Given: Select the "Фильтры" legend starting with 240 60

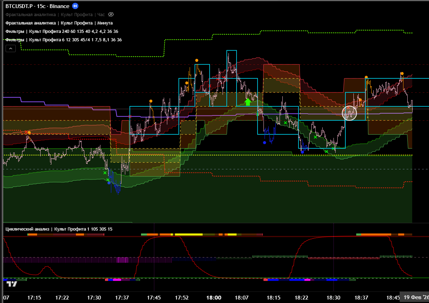Looking at the screenshot, I should [x=62, y=31].
